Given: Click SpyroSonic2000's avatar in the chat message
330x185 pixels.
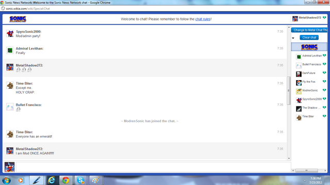Looking at the screenshot, I should click(x=10, y=33).
